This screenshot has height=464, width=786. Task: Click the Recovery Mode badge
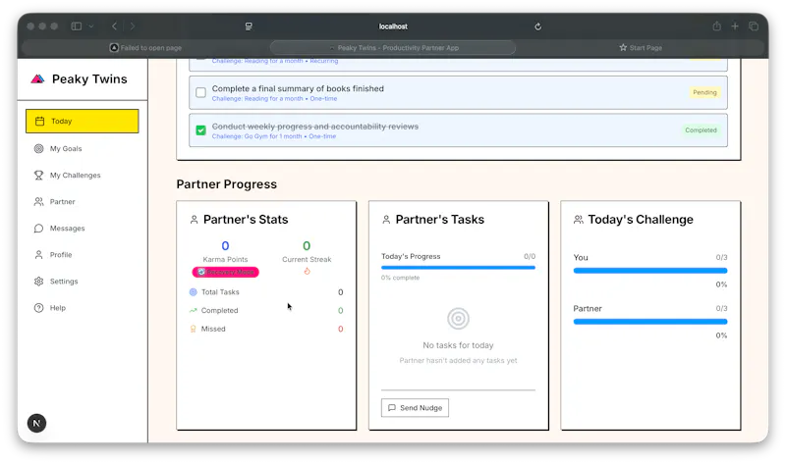coord(226,273)
